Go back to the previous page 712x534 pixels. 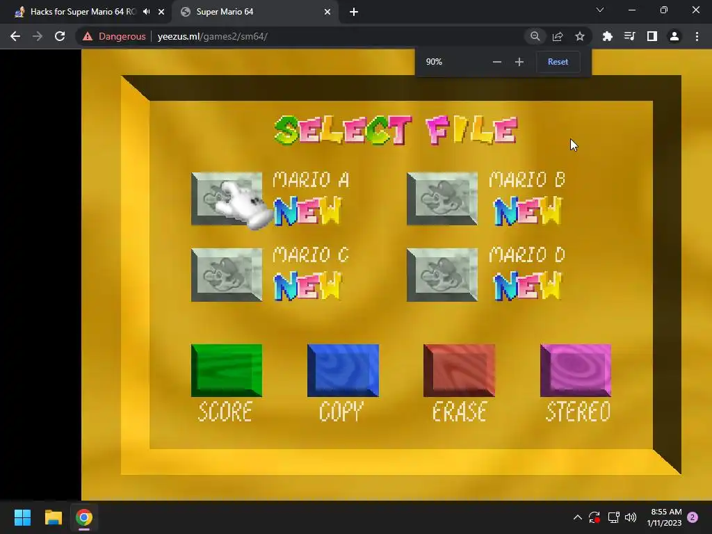[x=15, y=36]
